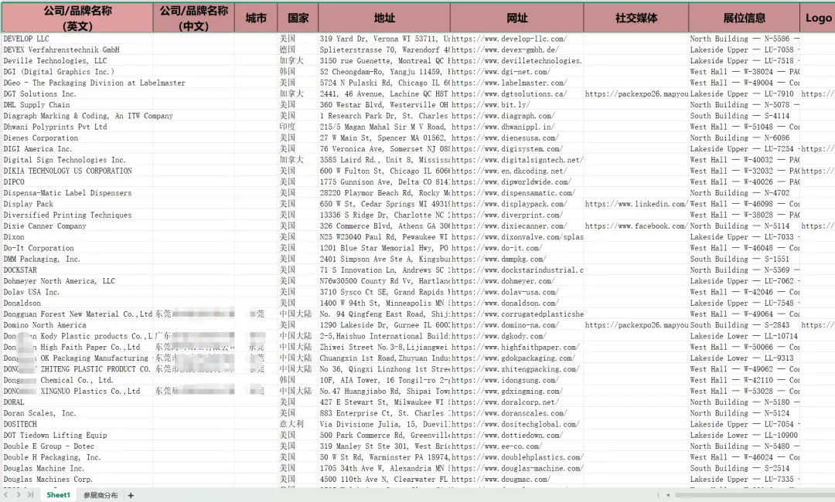The image size is (835, 502).
Task: Select the DEVEX Verfahrenstechnik GmbH cell
Action: 77,49
